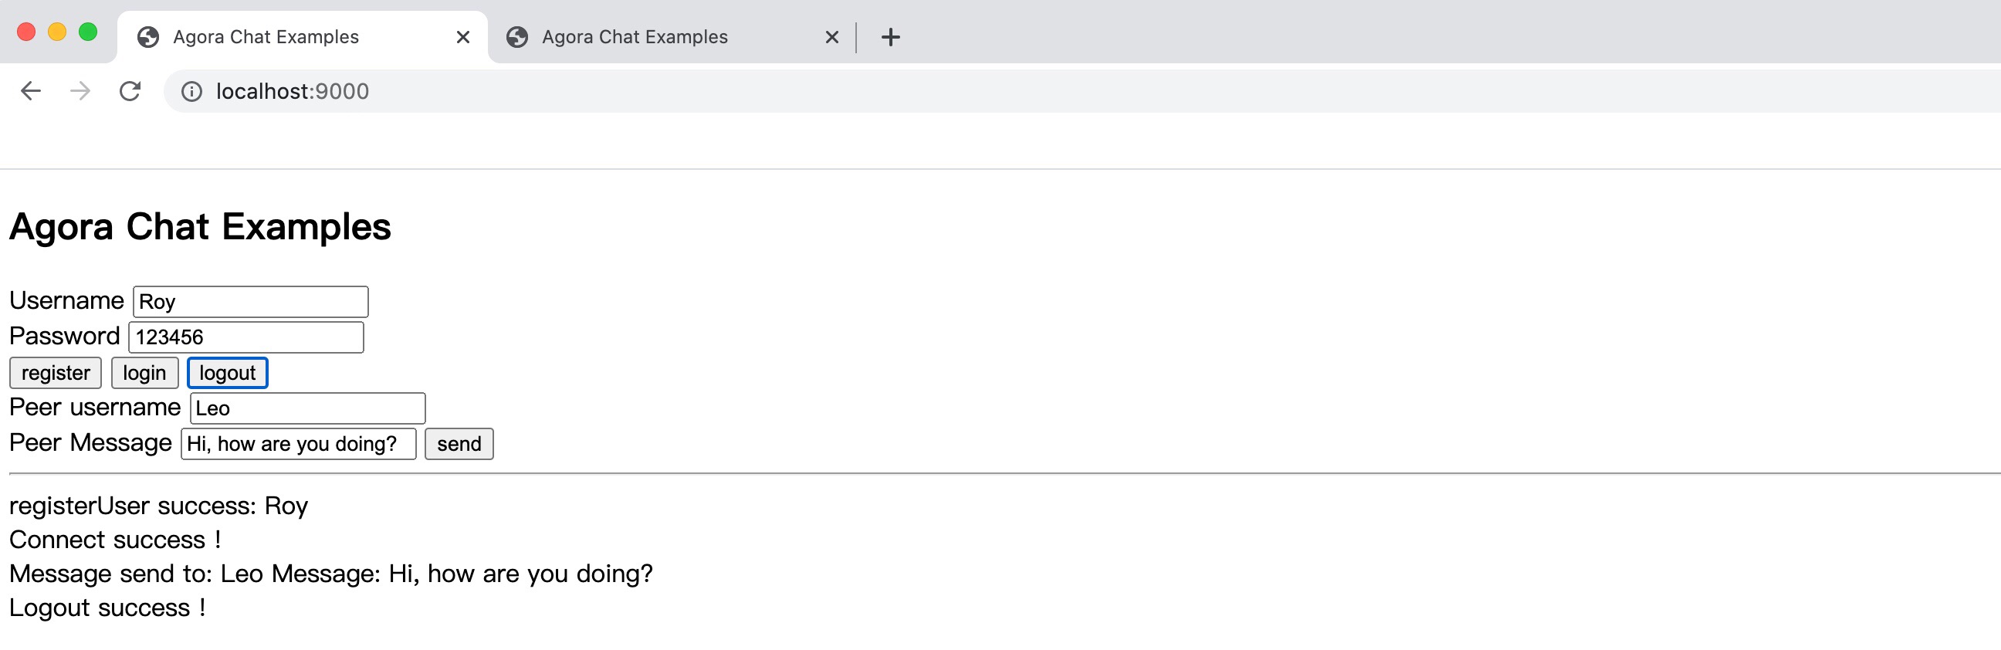The height and width of the screenshot is (650, 2001).
Task: Open site information icon in address bar
Action: pyautogui.click(x=191, y=93)
